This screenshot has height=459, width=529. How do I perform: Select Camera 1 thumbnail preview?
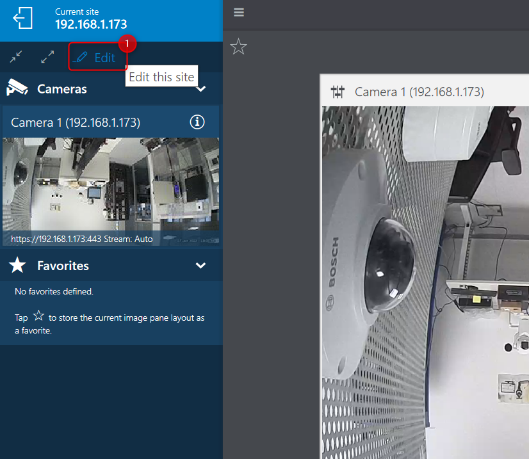coord(111,184)
